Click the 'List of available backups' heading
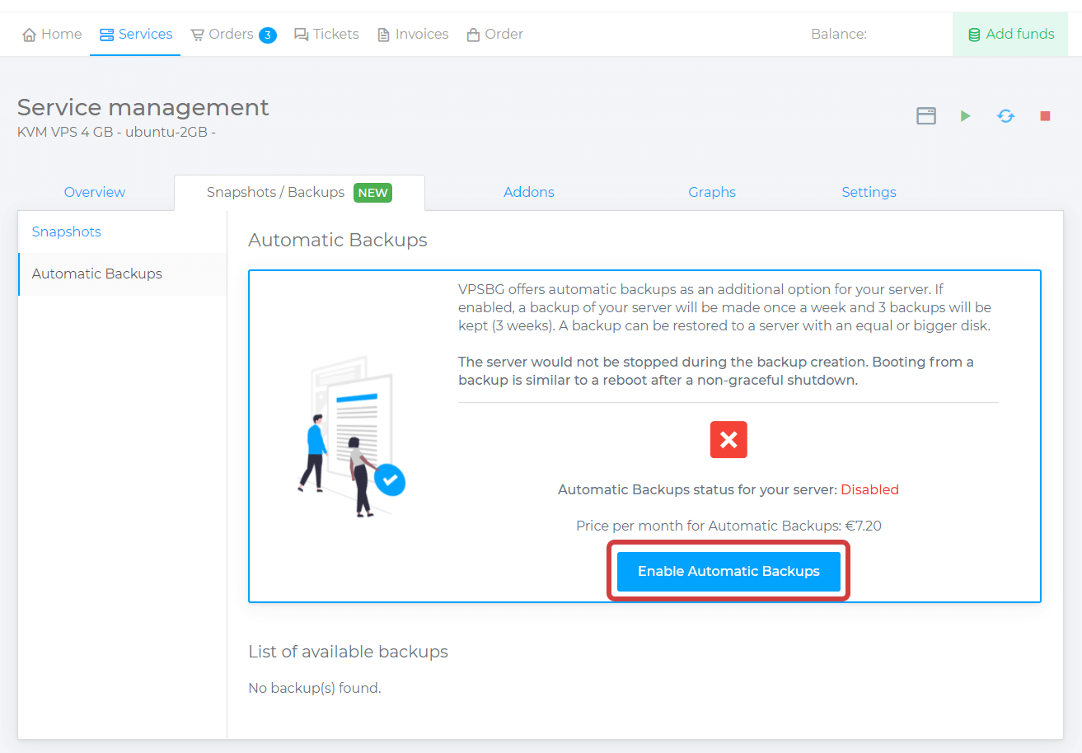 [348, 652]
